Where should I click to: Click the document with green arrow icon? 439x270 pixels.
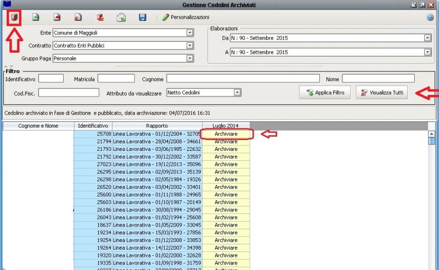pyautogui.click(x=36, y=18)
